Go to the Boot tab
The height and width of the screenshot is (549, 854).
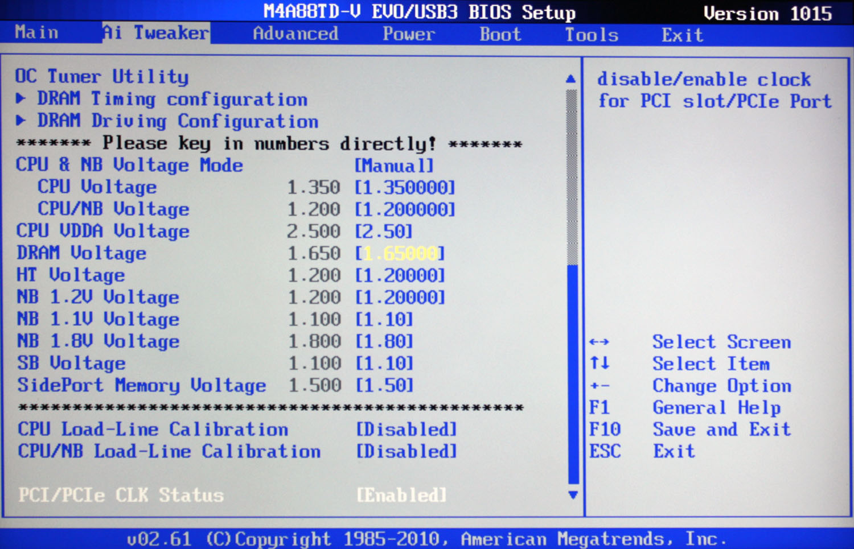tap(500, 35)
